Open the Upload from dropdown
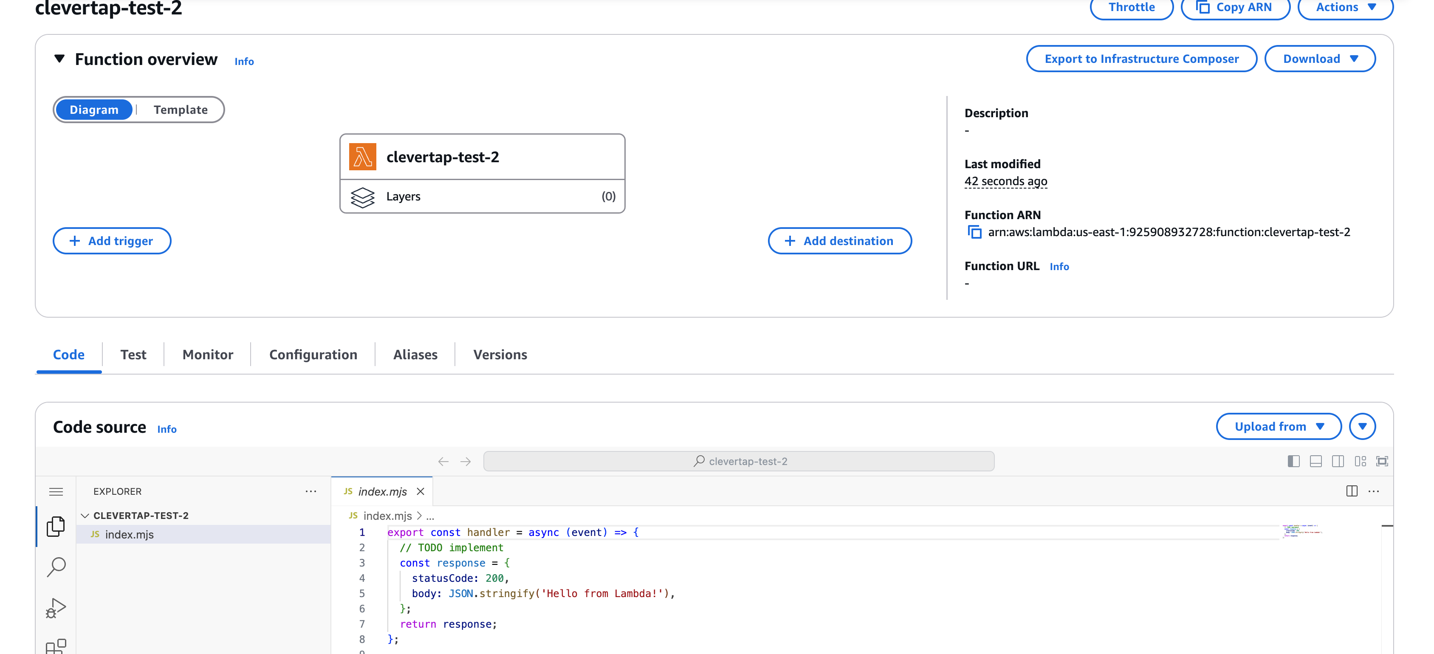The height and width of the screenshot is (654, 1434). pos(1278,426)
